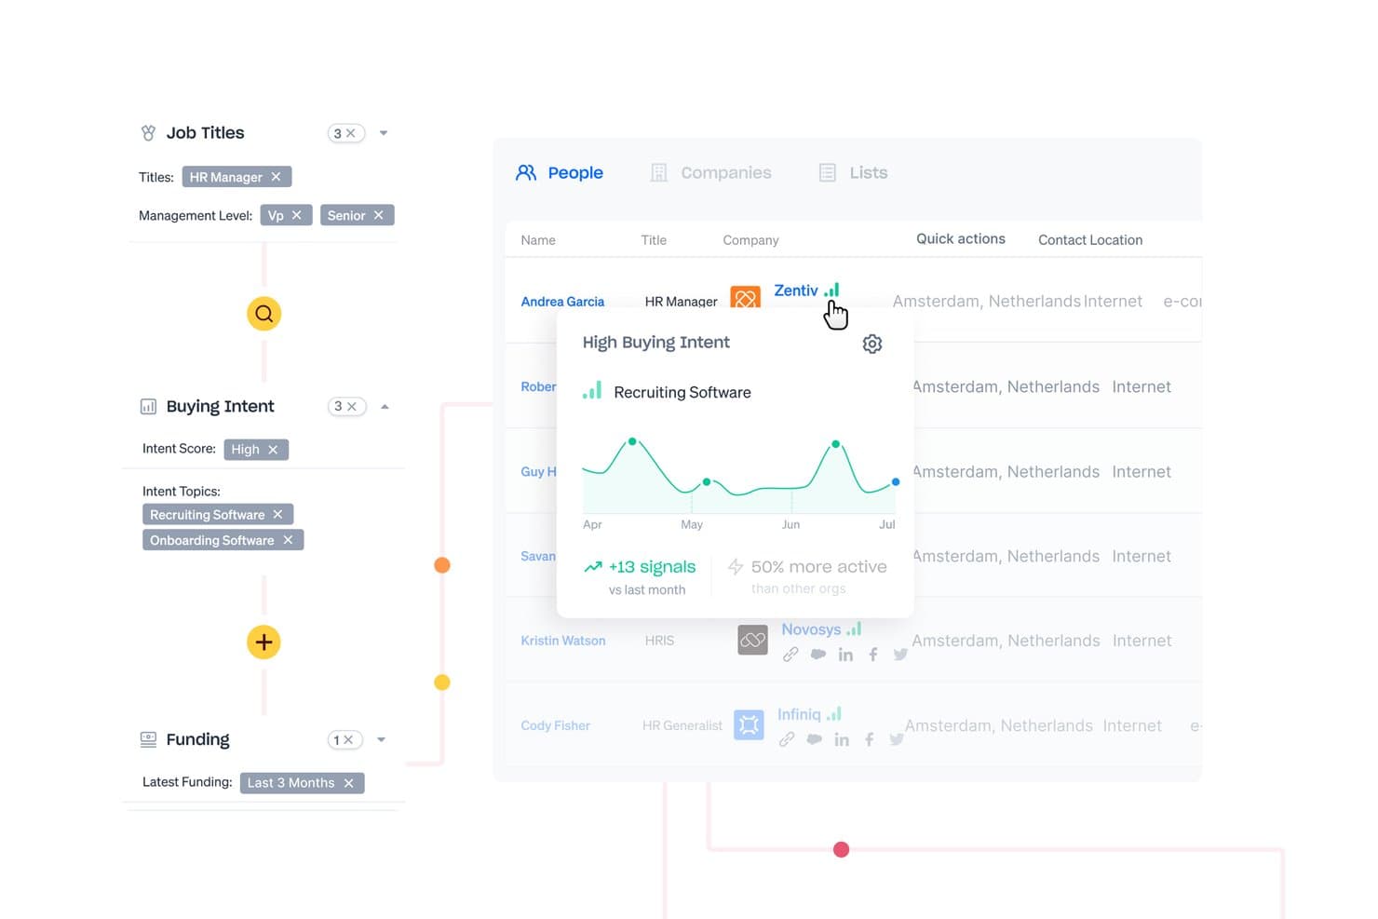The height and width of the screenshot is (919, 1378).
Task: Open Andrea Garcia's profile link
Action: (562, 302)
